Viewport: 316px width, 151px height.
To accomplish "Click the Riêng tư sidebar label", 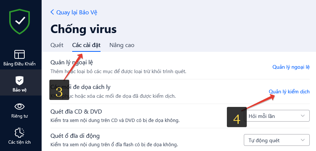I will [x=20, y=116].
